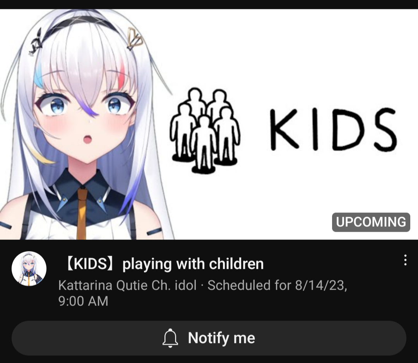This screenshot has width=418, height=363.
Task: Open the video titled playing with children
Action: click(x=163, y=264)
